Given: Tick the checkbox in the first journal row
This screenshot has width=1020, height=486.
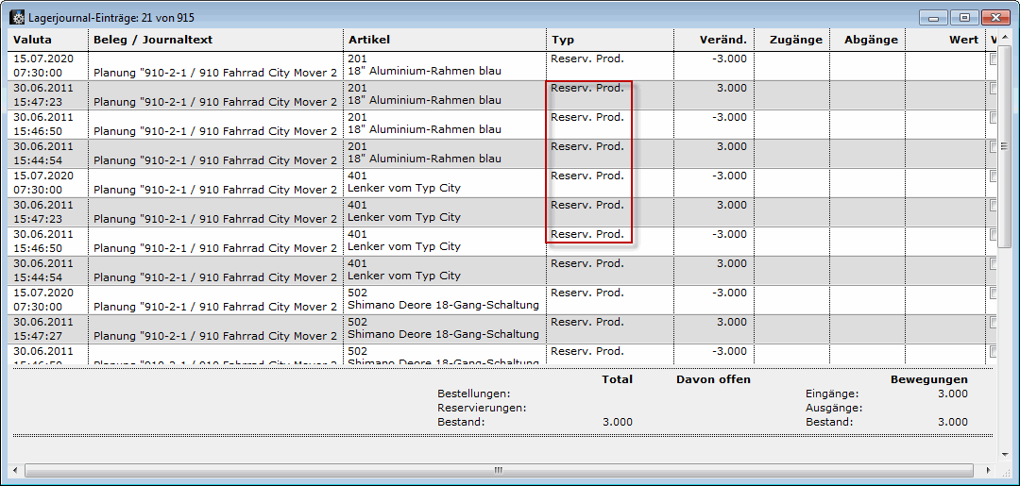Looking at the screenshot, I should pyautogui.click(x=993, y=59).
